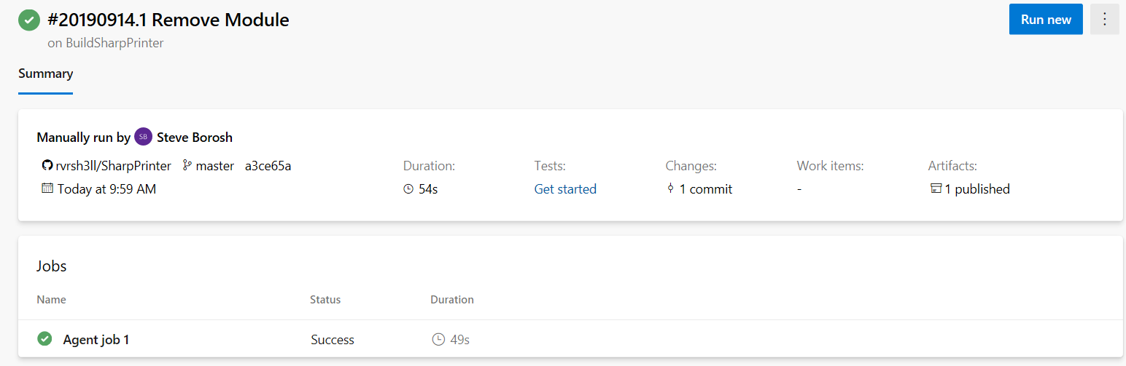Click the clock icon next to 54s duration
This screenshot has height=366, width=1126.
point(408,189)
